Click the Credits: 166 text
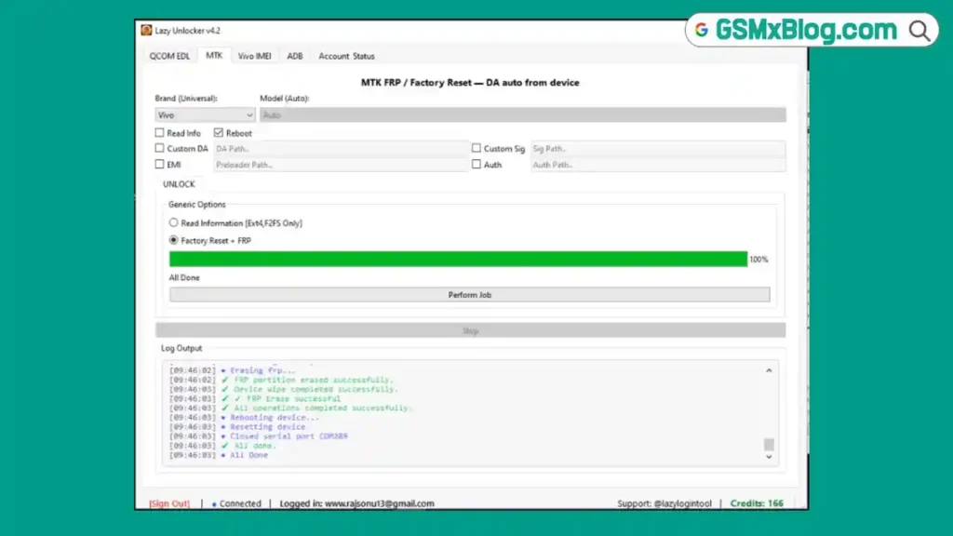This screenshot has height=536, width=953. (757, 503)
